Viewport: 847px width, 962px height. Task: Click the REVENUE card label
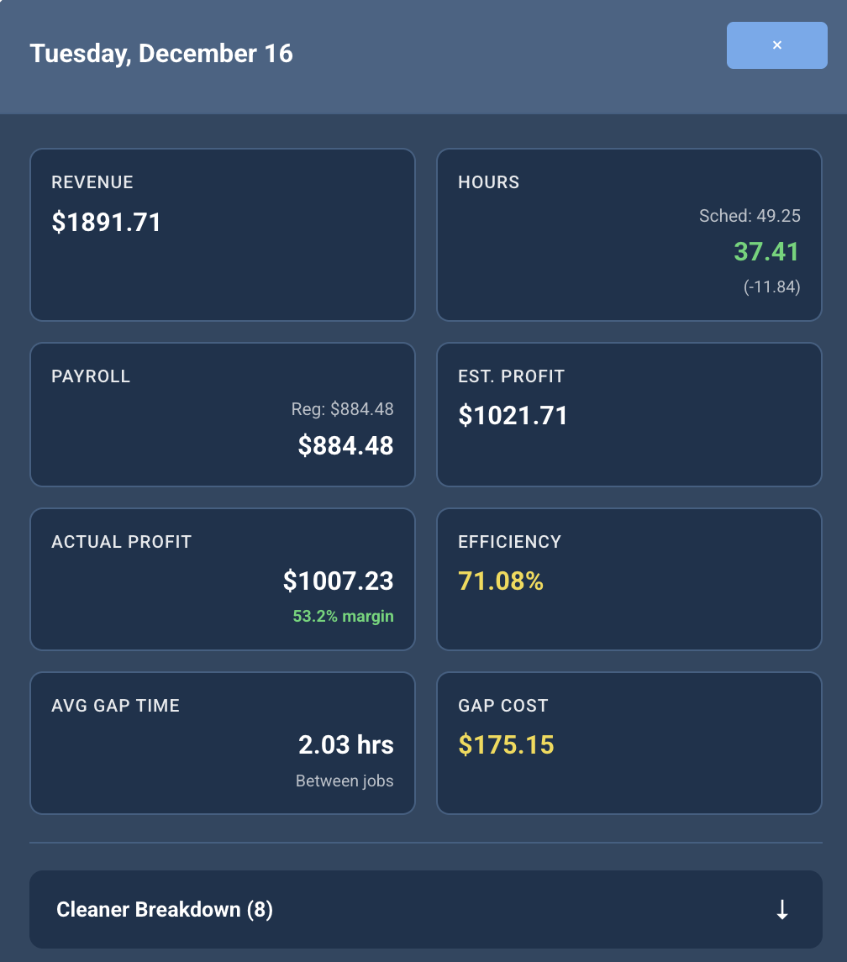pos(92,182)
